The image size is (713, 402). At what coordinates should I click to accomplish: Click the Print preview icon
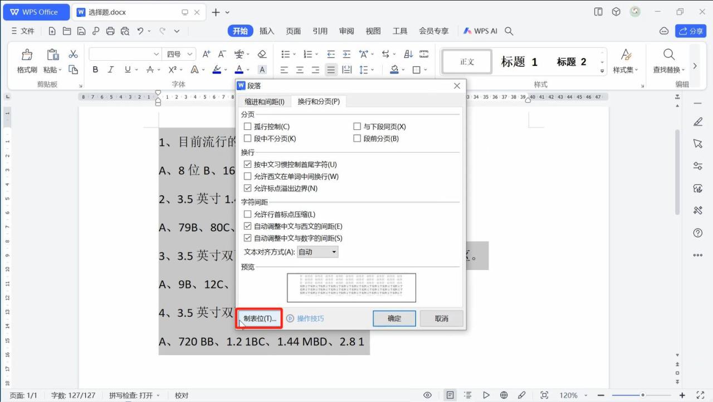pyautogui.click(x=125, y=31)
